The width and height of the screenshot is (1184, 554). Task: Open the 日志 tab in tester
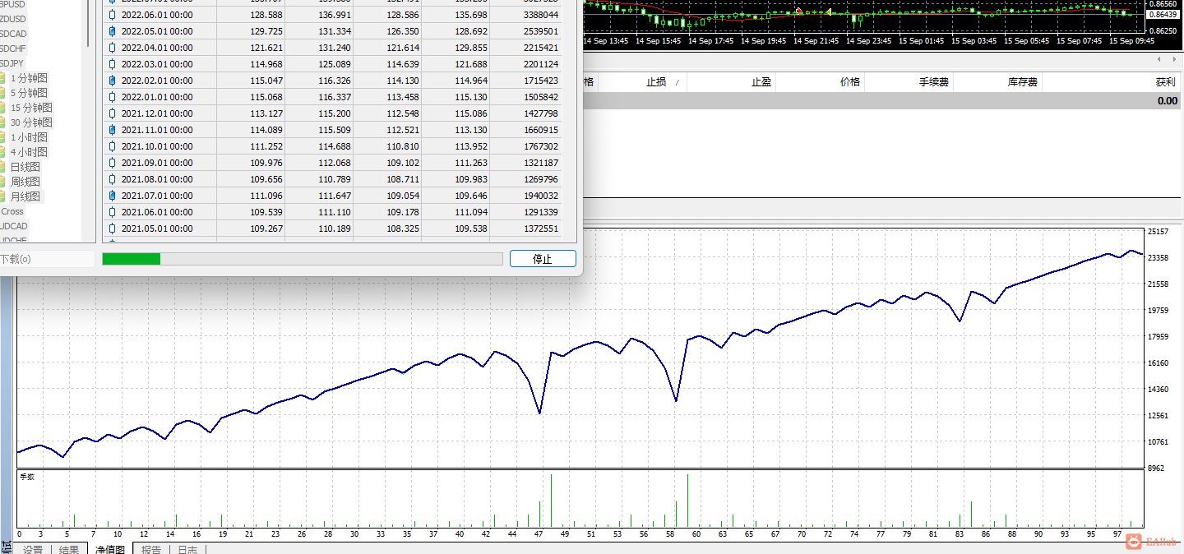click(187, 549)
